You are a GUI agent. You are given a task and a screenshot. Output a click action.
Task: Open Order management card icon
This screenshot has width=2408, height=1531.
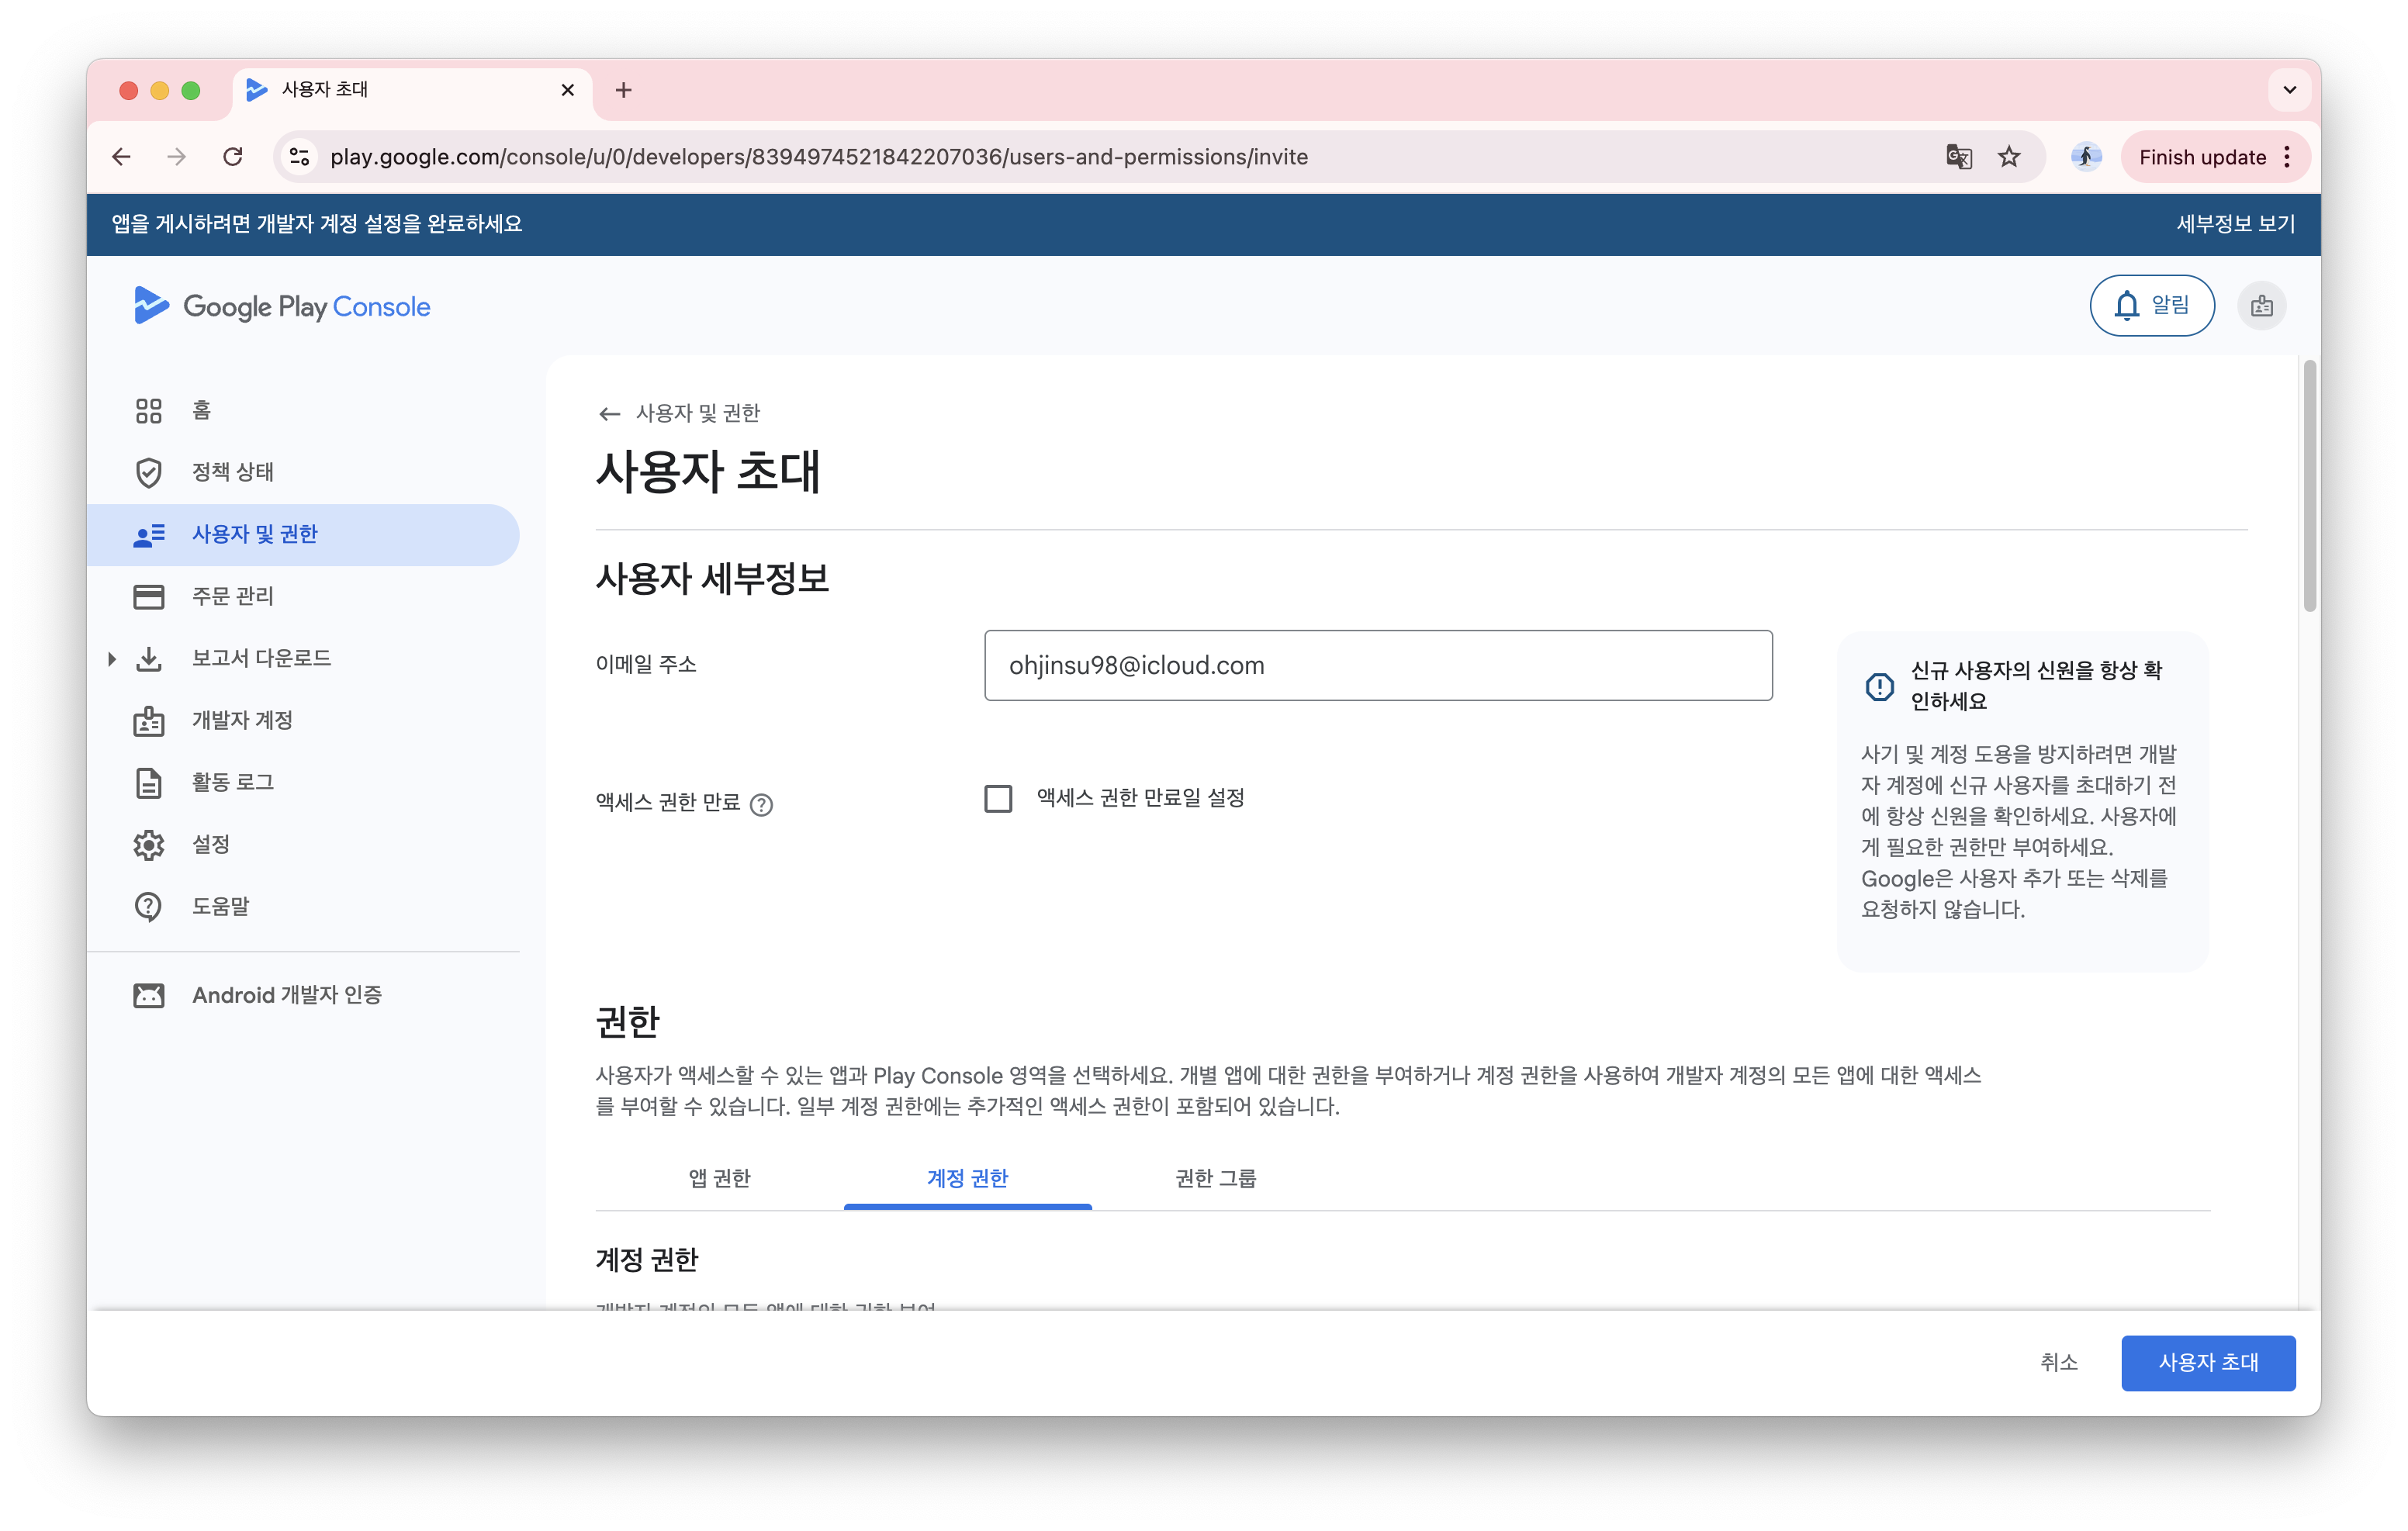[x=148, y=597]
